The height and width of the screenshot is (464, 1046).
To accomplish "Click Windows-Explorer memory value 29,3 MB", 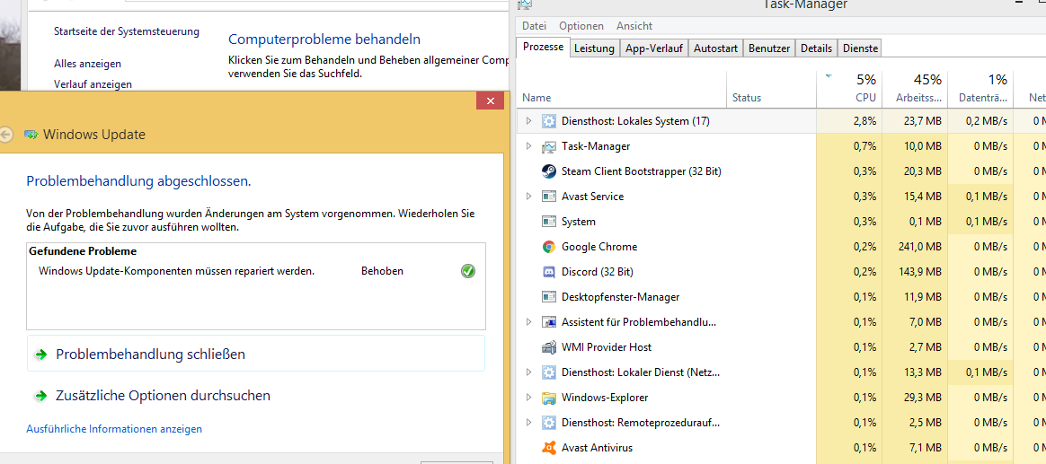I will 921,398.
